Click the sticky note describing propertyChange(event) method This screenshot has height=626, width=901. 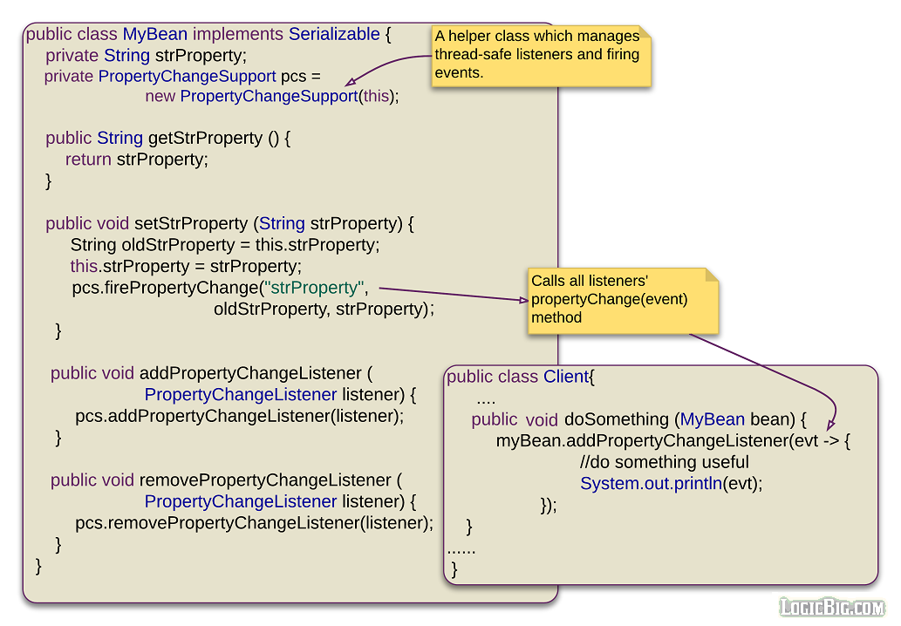pos(621,300)
